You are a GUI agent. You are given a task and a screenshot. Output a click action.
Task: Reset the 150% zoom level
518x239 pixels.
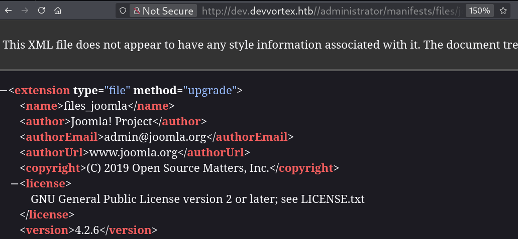tap(480, 11)
